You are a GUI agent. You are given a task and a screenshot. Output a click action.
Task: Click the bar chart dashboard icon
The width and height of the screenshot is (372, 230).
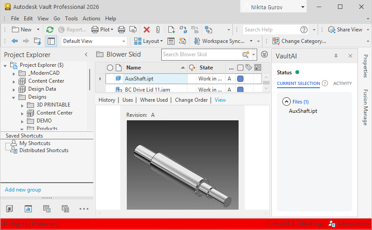(28, 209)
